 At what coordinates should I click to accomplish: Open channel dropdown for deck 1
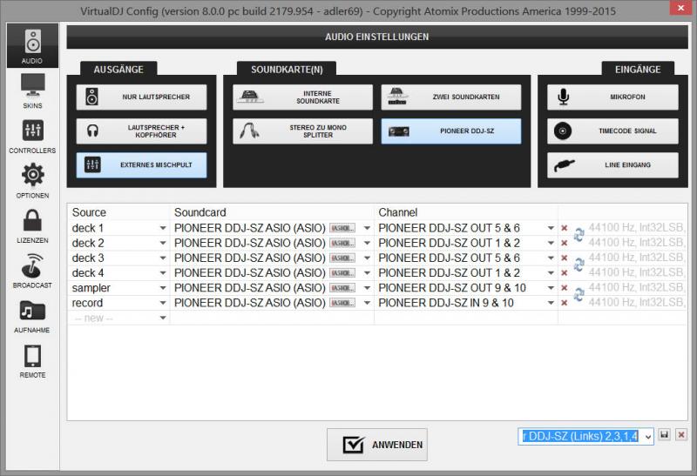pos(551,228)
